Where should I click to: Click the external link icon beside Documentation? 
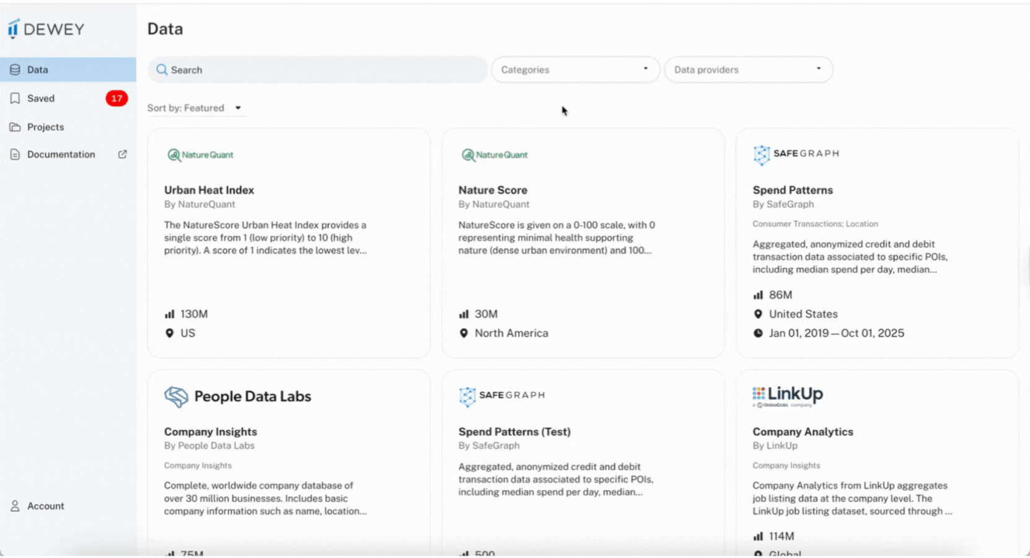(123, 154)
